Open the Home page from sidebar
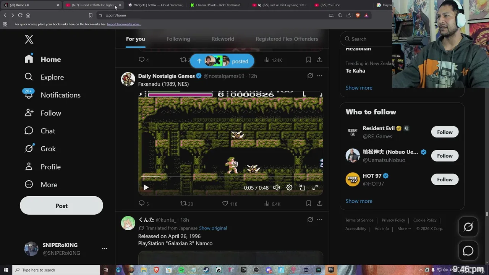 click(x=43, y=59)
